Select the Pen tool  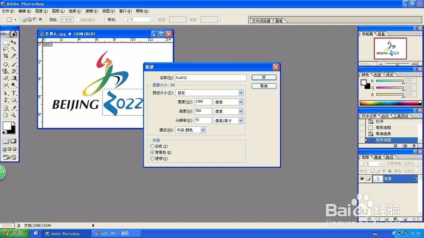pos(6,100)
